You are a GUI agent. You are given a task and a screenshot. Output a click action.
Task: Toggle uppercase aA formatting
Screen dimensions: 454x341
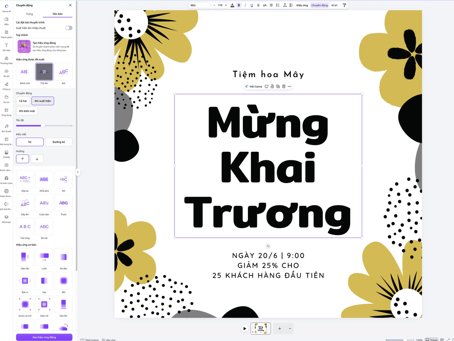pos(265,5)
